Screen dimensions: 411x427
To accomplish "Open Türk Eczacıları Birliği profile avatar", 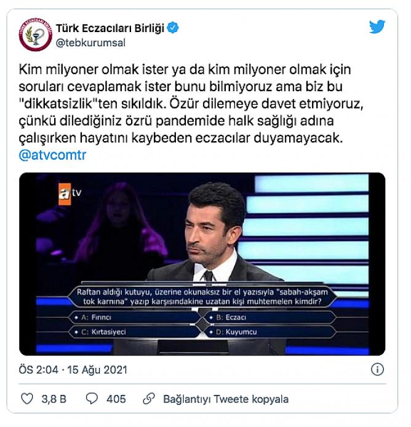I will point(35,35).
